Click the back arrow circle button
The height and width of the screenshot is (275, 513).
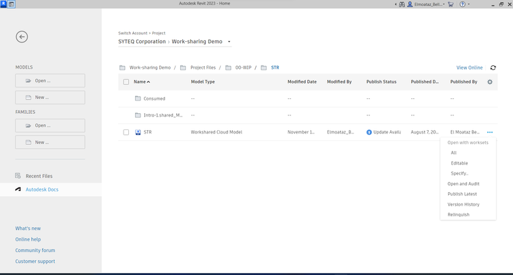pos(22,37)
